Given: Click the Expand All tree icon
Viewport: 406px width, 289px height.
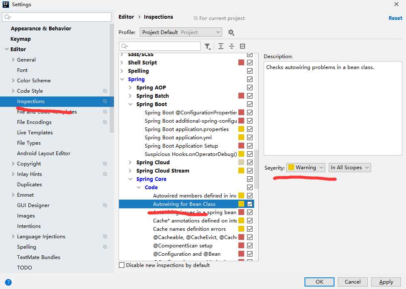Looking at the screenshot, I should click(x=221, y=46).
